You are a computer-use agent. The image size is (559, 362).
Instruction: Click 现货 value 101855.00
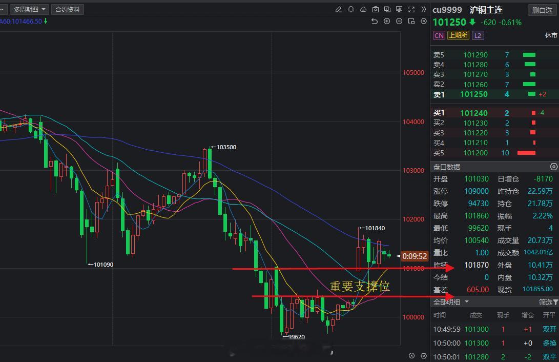(537, 289)
